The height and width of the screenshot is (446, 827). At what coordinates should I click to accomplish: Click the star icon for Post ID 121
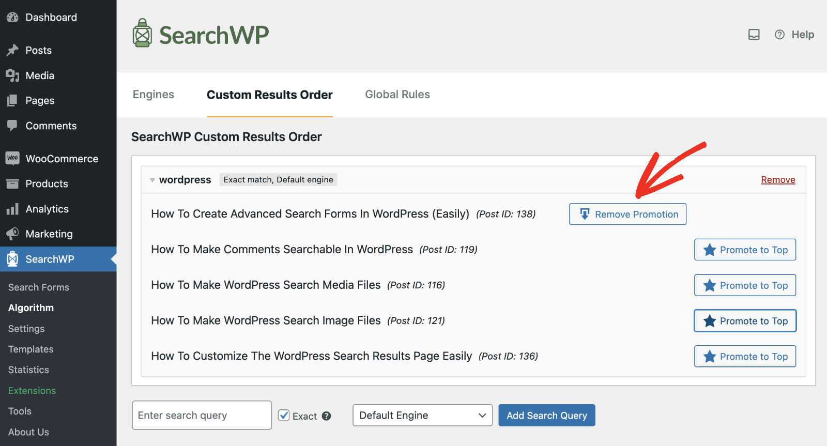click(x=710, y=321)
